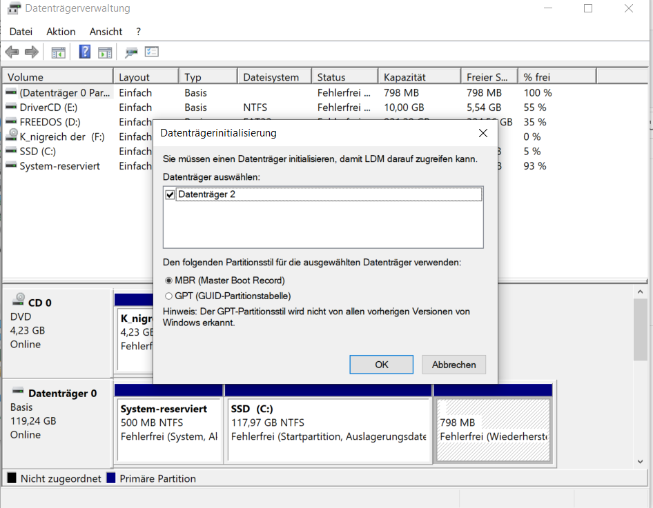Click the Back arrow toolbar icon
Viewport: 653px width, 508px height.
click(12, 52)
